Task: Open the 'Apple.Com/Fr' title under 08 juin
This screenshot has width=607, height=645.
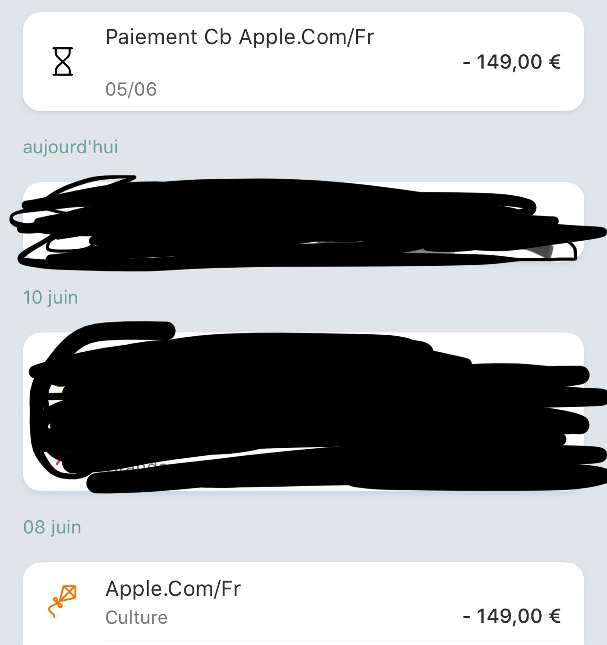Action: 173,589
